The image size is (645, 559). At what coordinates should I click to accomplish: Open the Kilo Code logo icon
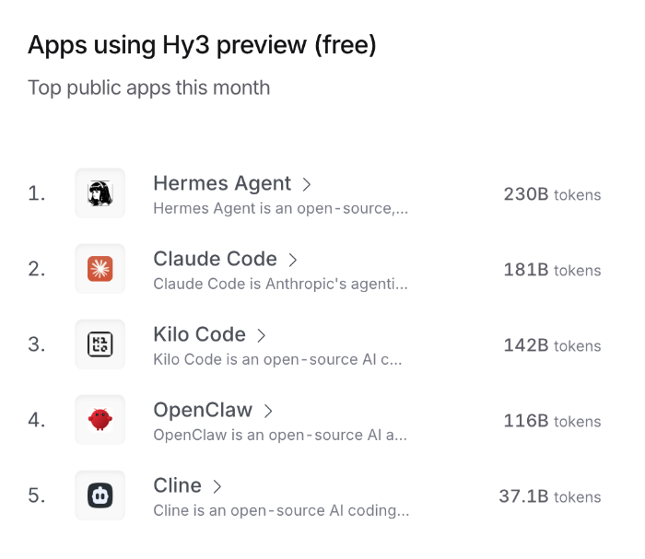click(100, 344)
